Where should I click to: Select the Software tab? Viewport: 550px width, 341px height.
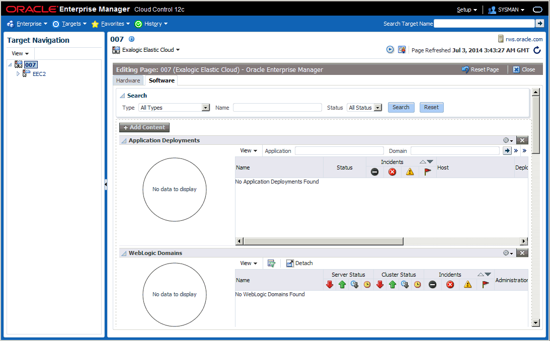click(x=162, y=80)
